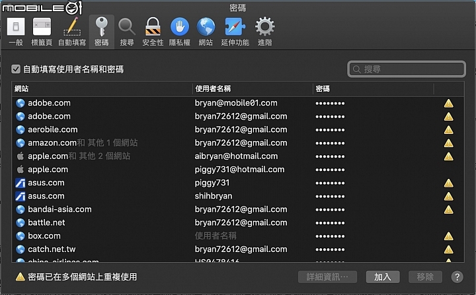Click warning icon for bryan@mobile01.com adobe row

(x=448, y=104)
